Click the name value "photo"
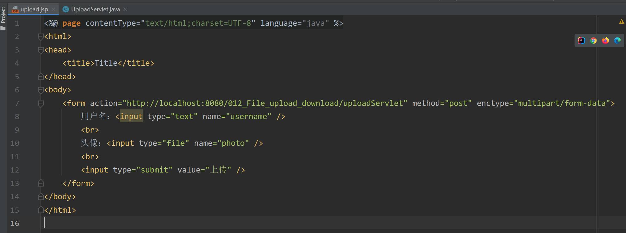The height and width of the screenshot is (233, 626). (233, 143)
